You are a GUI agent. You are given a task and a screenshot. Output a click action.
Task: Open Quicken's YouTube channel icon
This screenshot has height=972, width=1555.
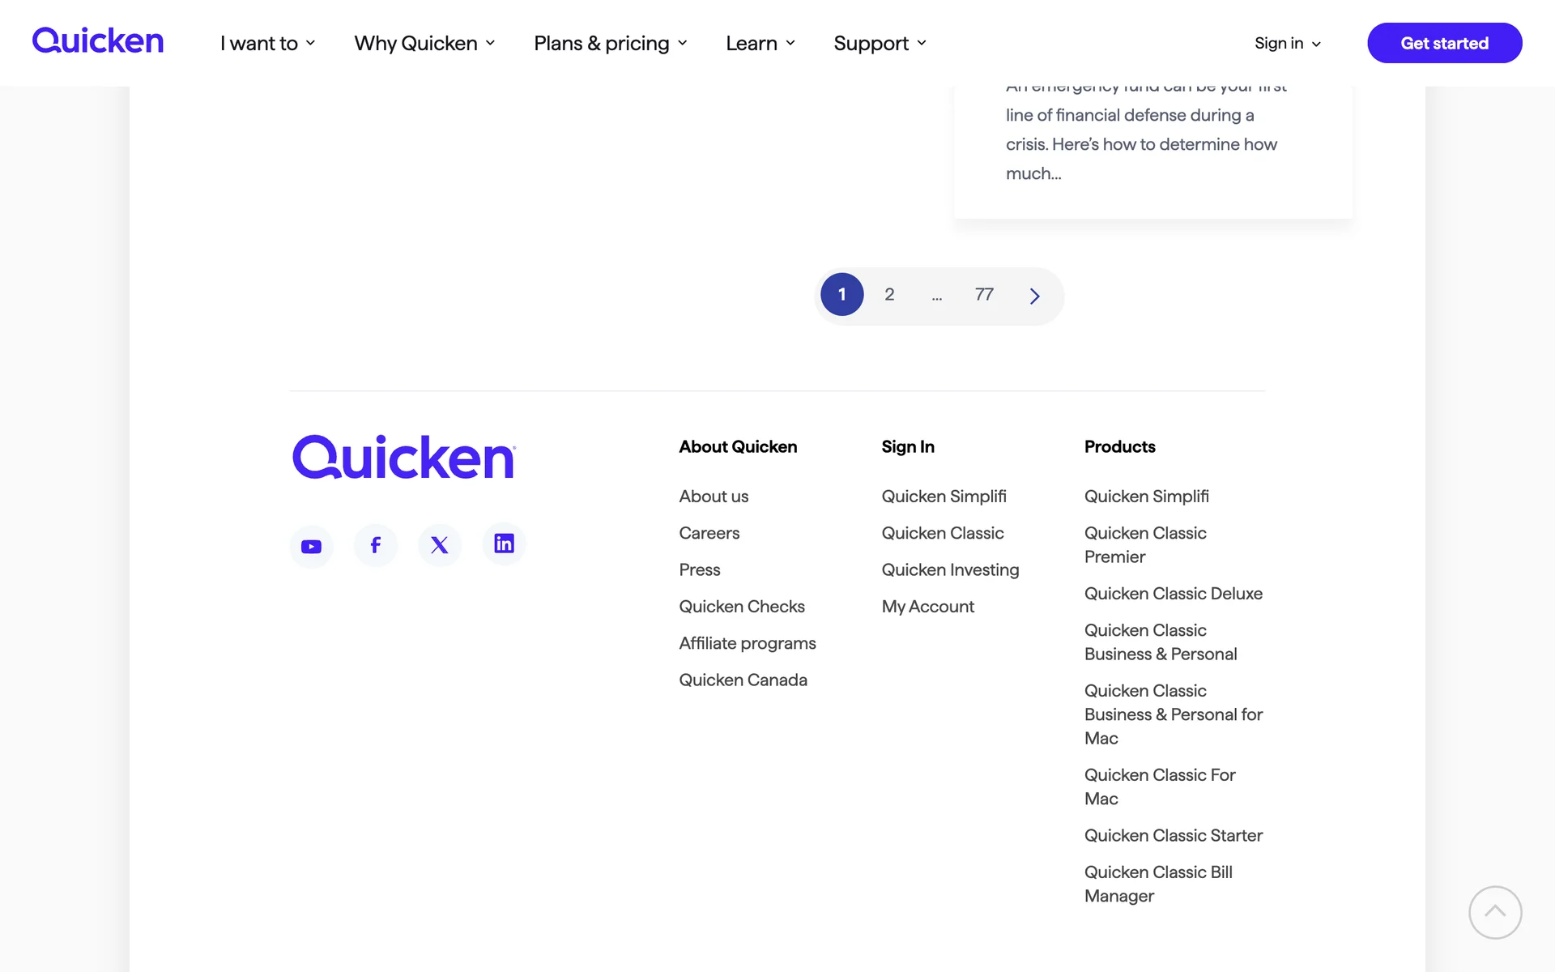tap(311, 546)
